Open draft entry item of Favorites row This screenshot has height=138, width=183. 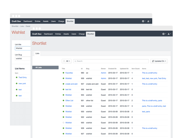(x=150, y=73)
